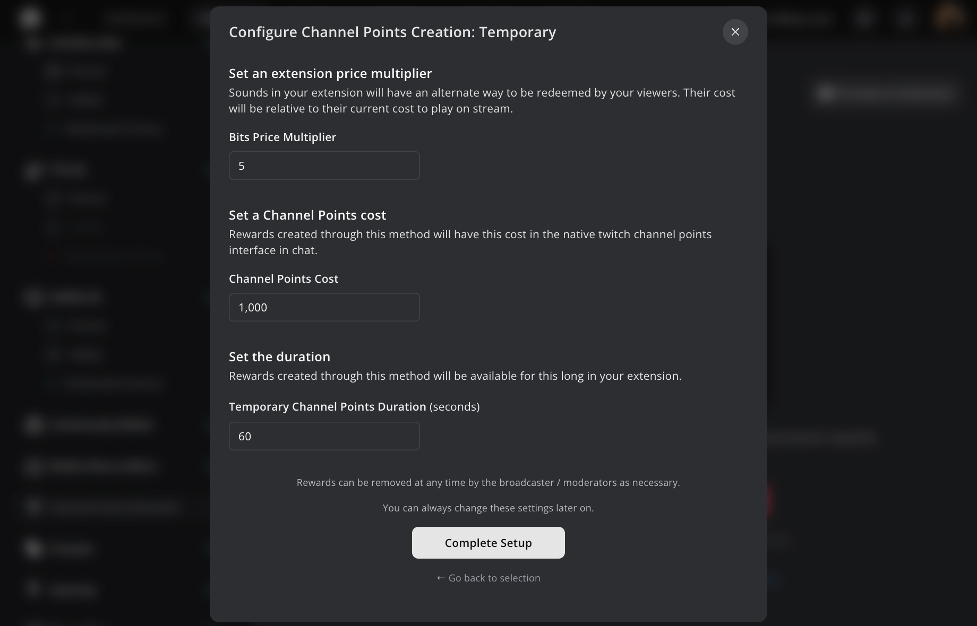
Task: Select the Temporary Channel Points Duration input
Action: (x=324, y=436)
